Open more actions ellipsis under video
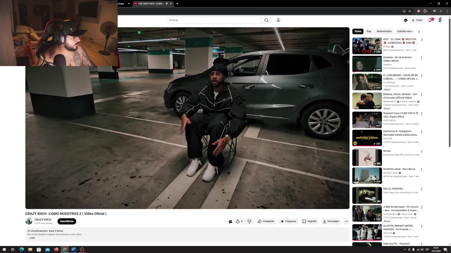The height and width of the screenshot is (253, 451). (346, 221)
